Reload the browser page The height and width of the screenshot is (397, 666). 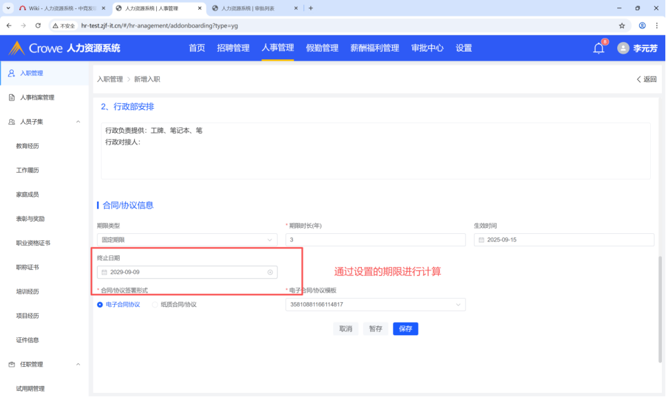tap(39, 25)
